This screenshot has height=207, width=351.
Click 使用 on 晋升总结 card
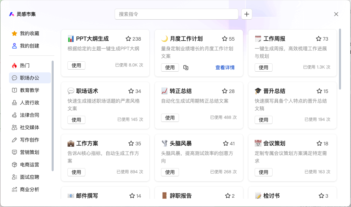[x=264, y=120]
